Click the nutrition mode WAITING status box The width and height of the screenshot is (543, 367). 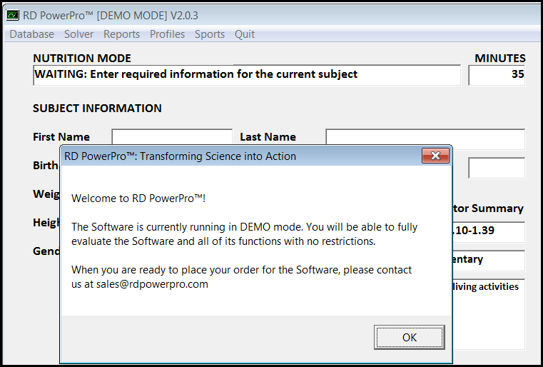247,75
